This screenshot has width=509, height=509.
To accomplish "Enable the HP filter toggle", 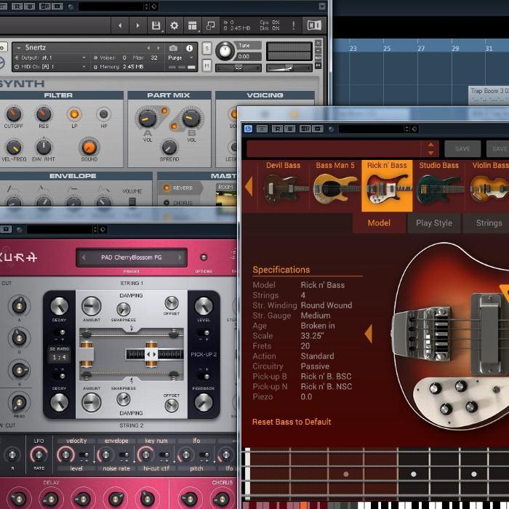I will (104, 114).
